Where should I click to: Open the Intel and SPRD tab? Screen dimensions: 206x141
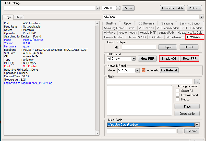tap(136, 37)
